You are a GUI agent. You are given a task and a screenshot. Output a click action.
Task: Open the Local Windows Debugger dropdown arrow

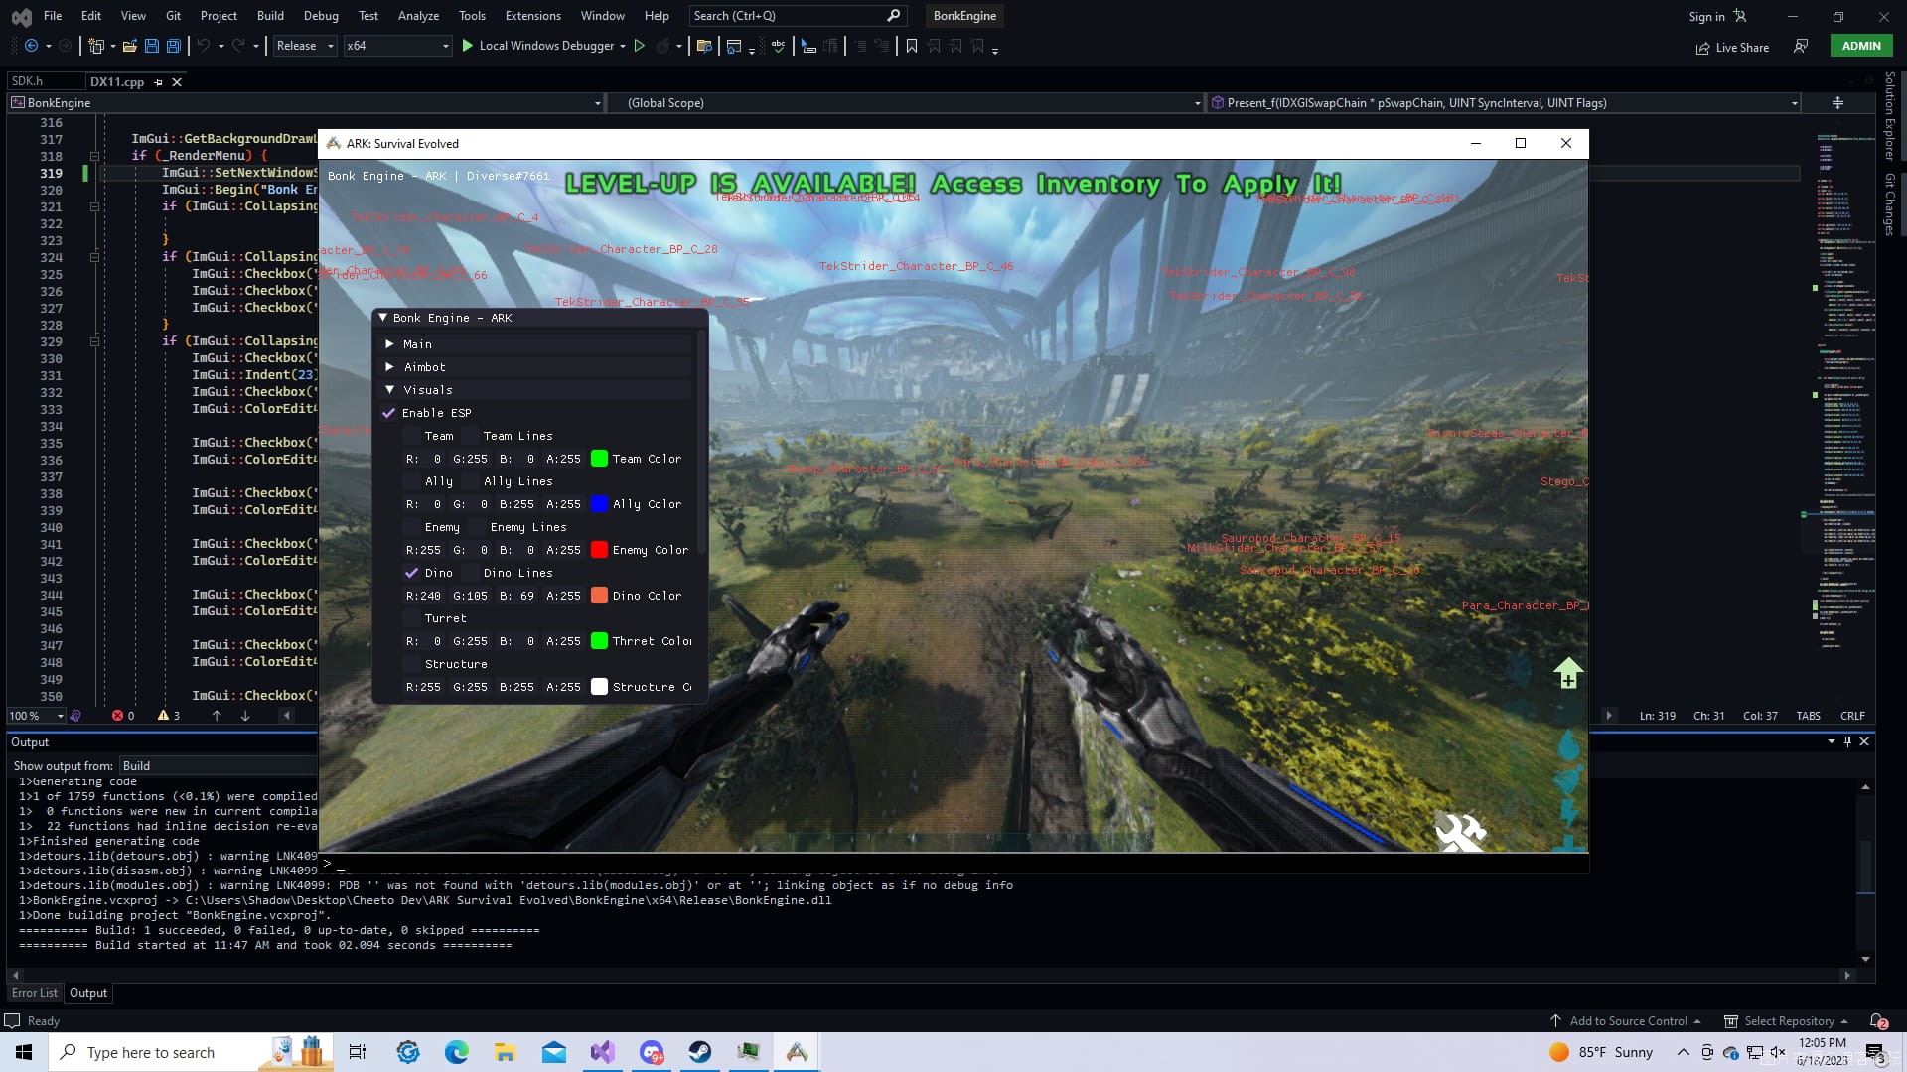coord(623,46)
